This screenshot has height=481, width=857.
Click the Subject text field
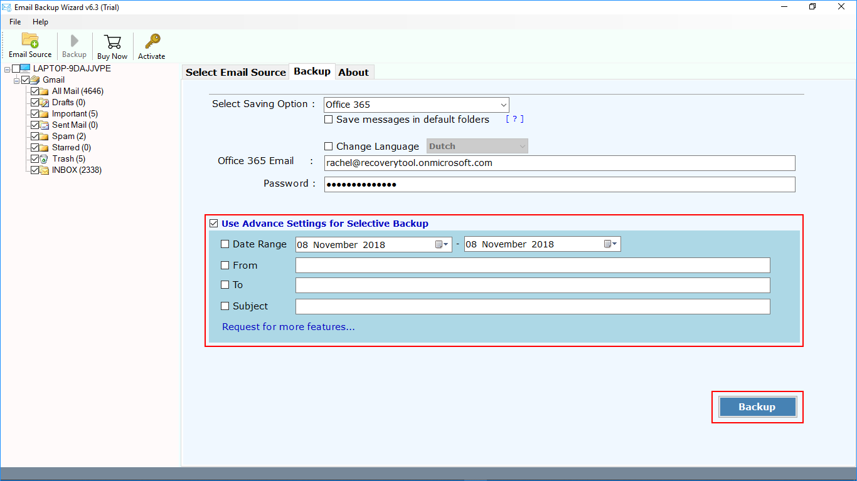[533, 306]
